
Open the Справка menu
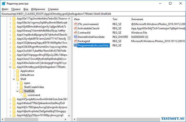point(53,9)
